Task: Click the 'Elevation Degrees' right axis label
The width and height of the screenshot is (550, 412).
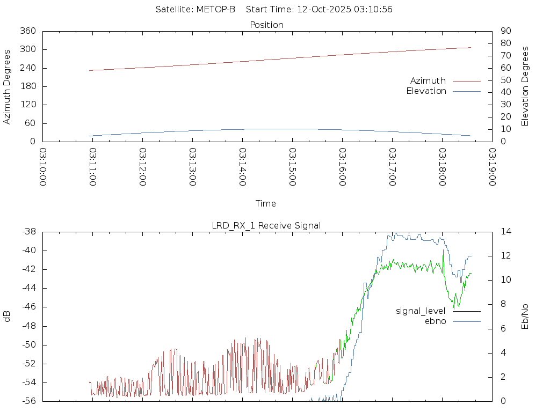Action: pos(525,86)
